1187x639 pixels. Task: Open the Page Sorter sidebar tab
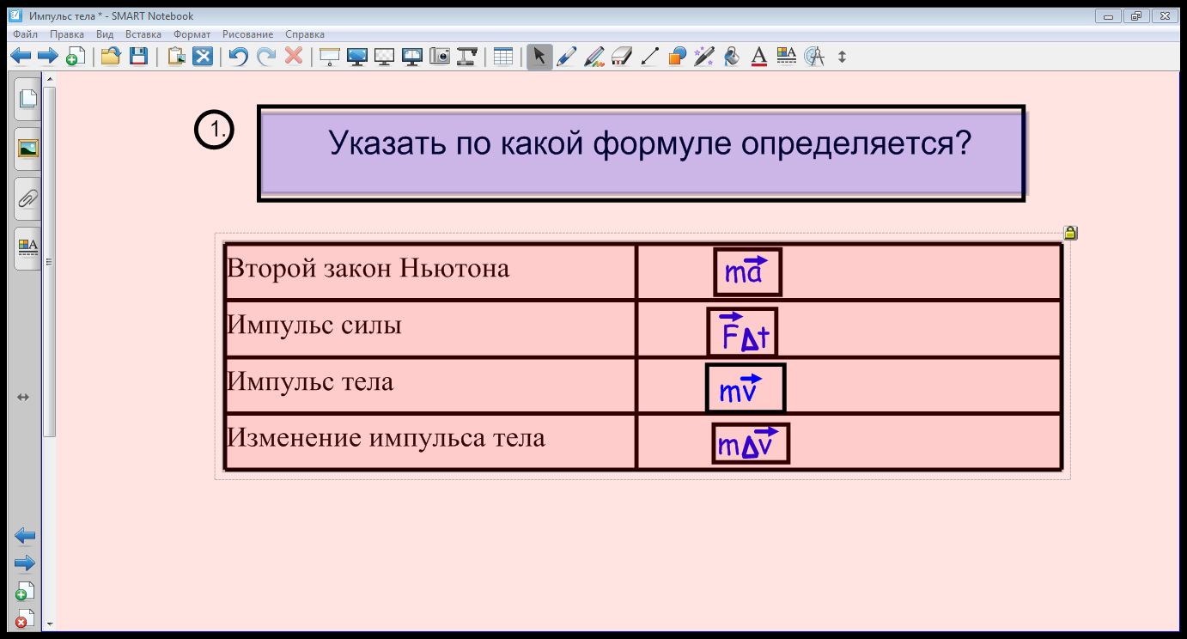[27, 98]
